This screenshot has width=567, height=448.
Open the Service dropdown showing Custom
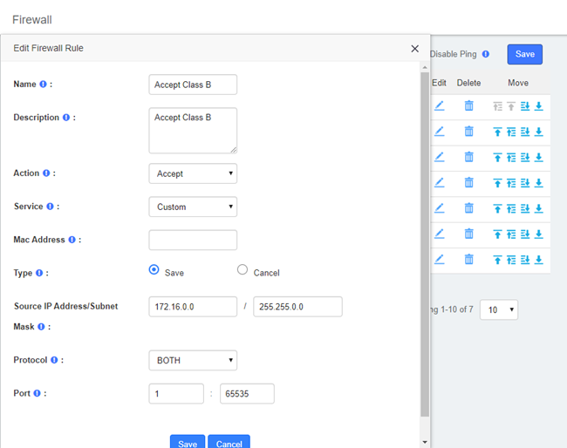click(193, 207)
